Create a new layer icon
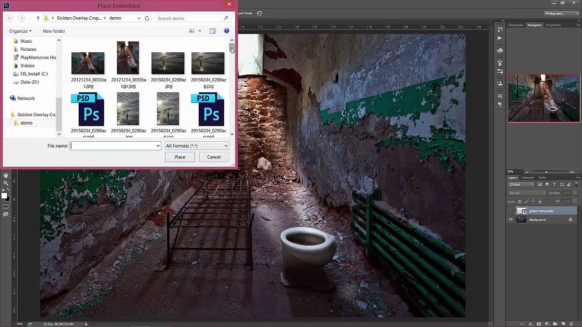This screenshot has height=327, width=582. coord(563,324)
